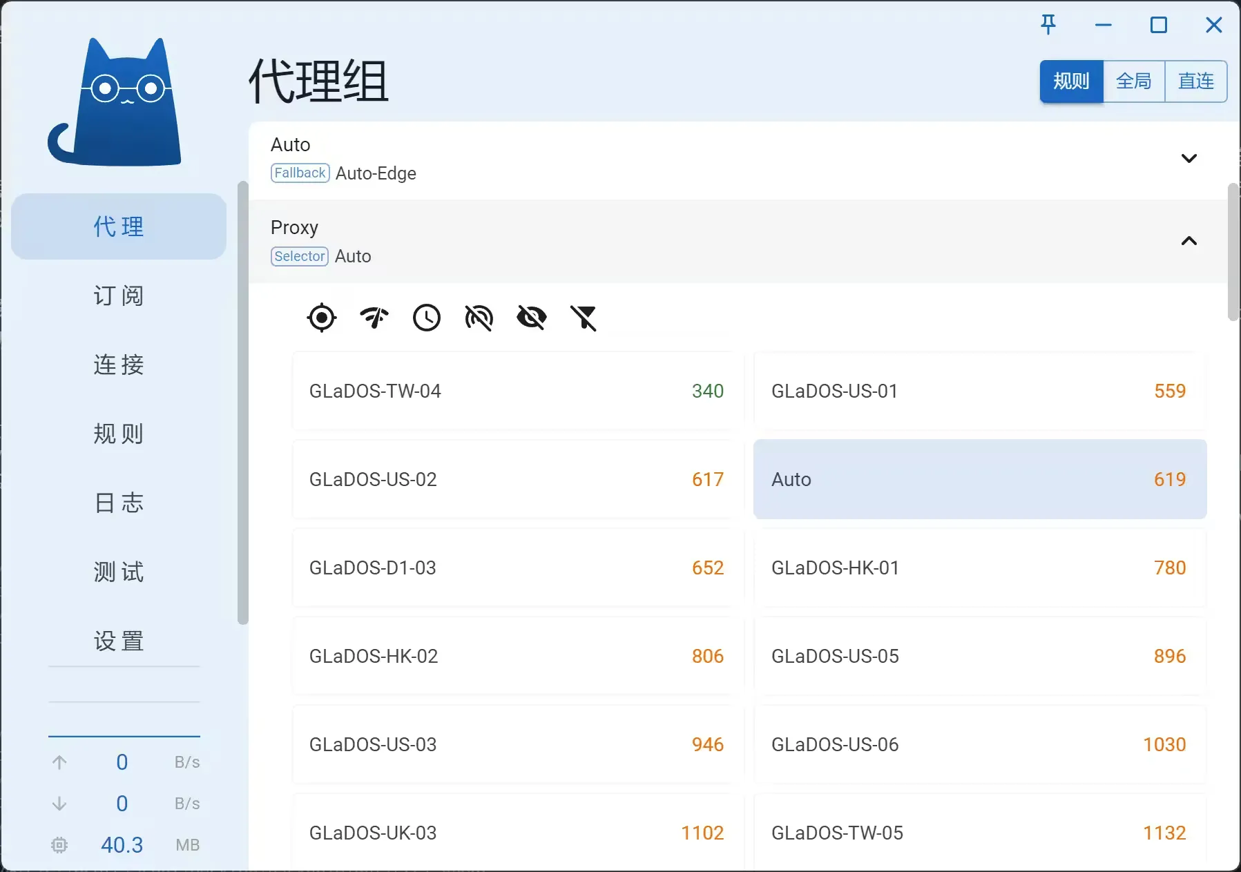Click the memory usage chip icon

click(x=59, y=845)
